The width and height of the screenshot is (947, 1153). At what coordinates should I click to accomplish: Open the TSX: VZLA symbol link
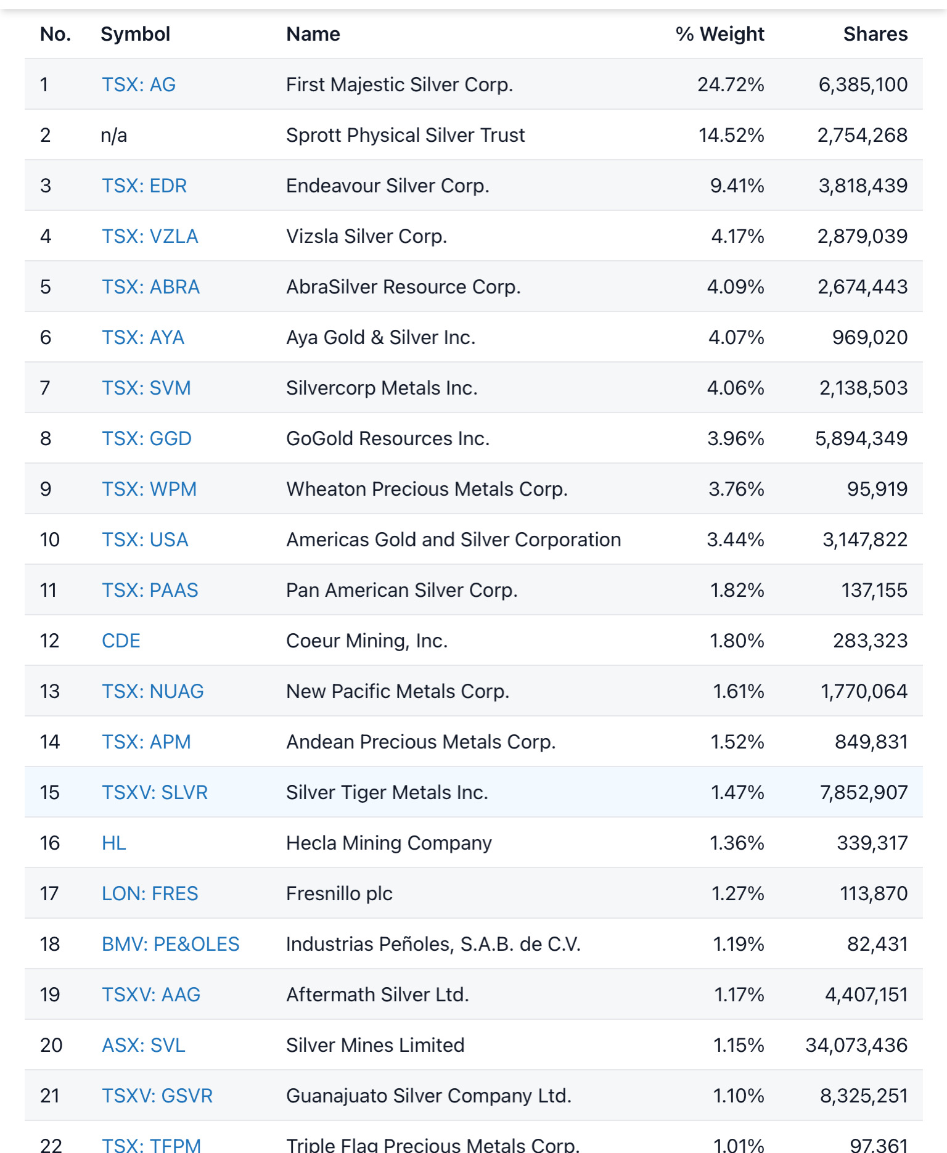tap(150, 236)
